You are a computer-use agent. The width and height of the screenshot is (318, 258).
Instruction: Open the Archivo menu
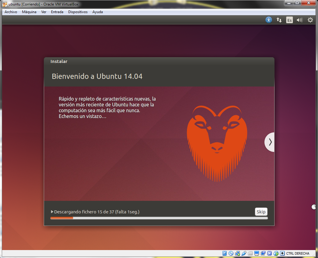[11, 12]
